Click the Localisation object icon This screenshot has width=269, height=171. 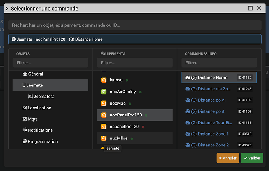click(x=25, y=108)
